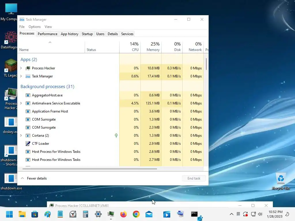This screenshot has height=221, width=295.
Task: Expand Antimalware Service Executable row
Action: point(21,103)
